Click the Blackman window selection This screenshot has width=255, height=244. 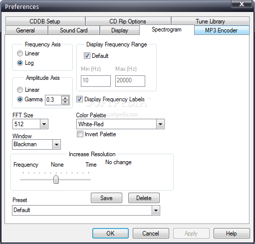click(x=32, y=144)
